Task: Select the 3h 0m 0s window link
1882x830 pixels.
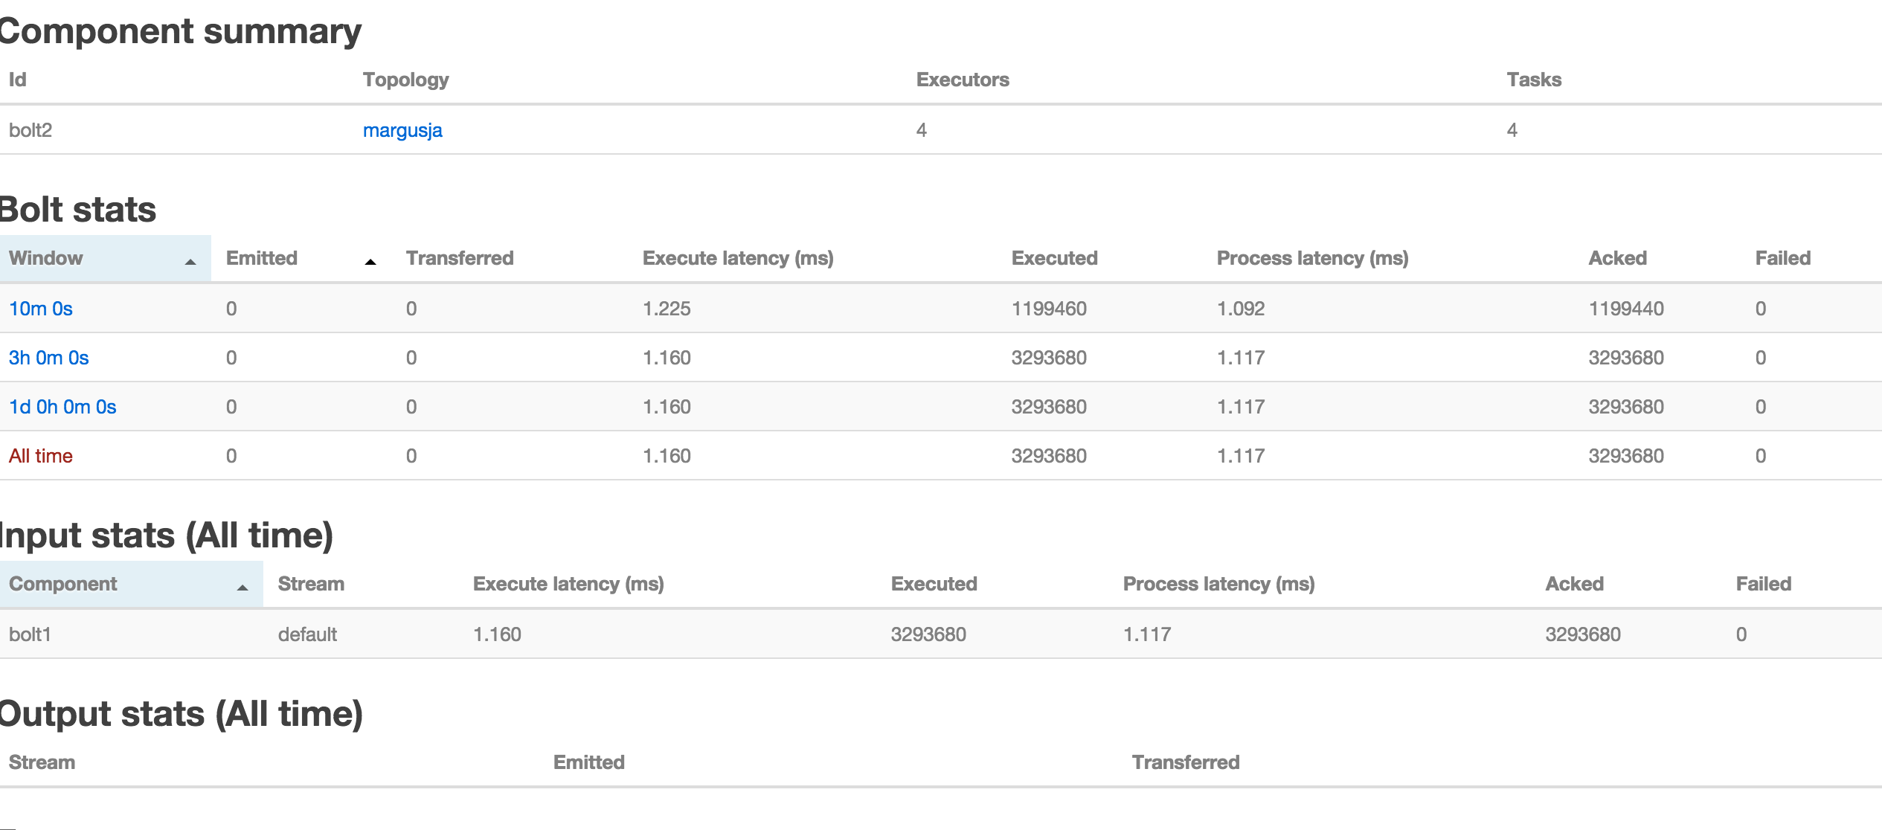Action: click(x=49, y=358)
